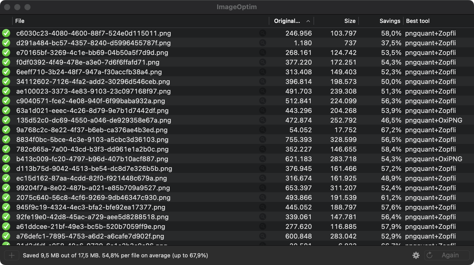Click the Again button to re-optimize

pyautogui.click(x=447, y=255)
